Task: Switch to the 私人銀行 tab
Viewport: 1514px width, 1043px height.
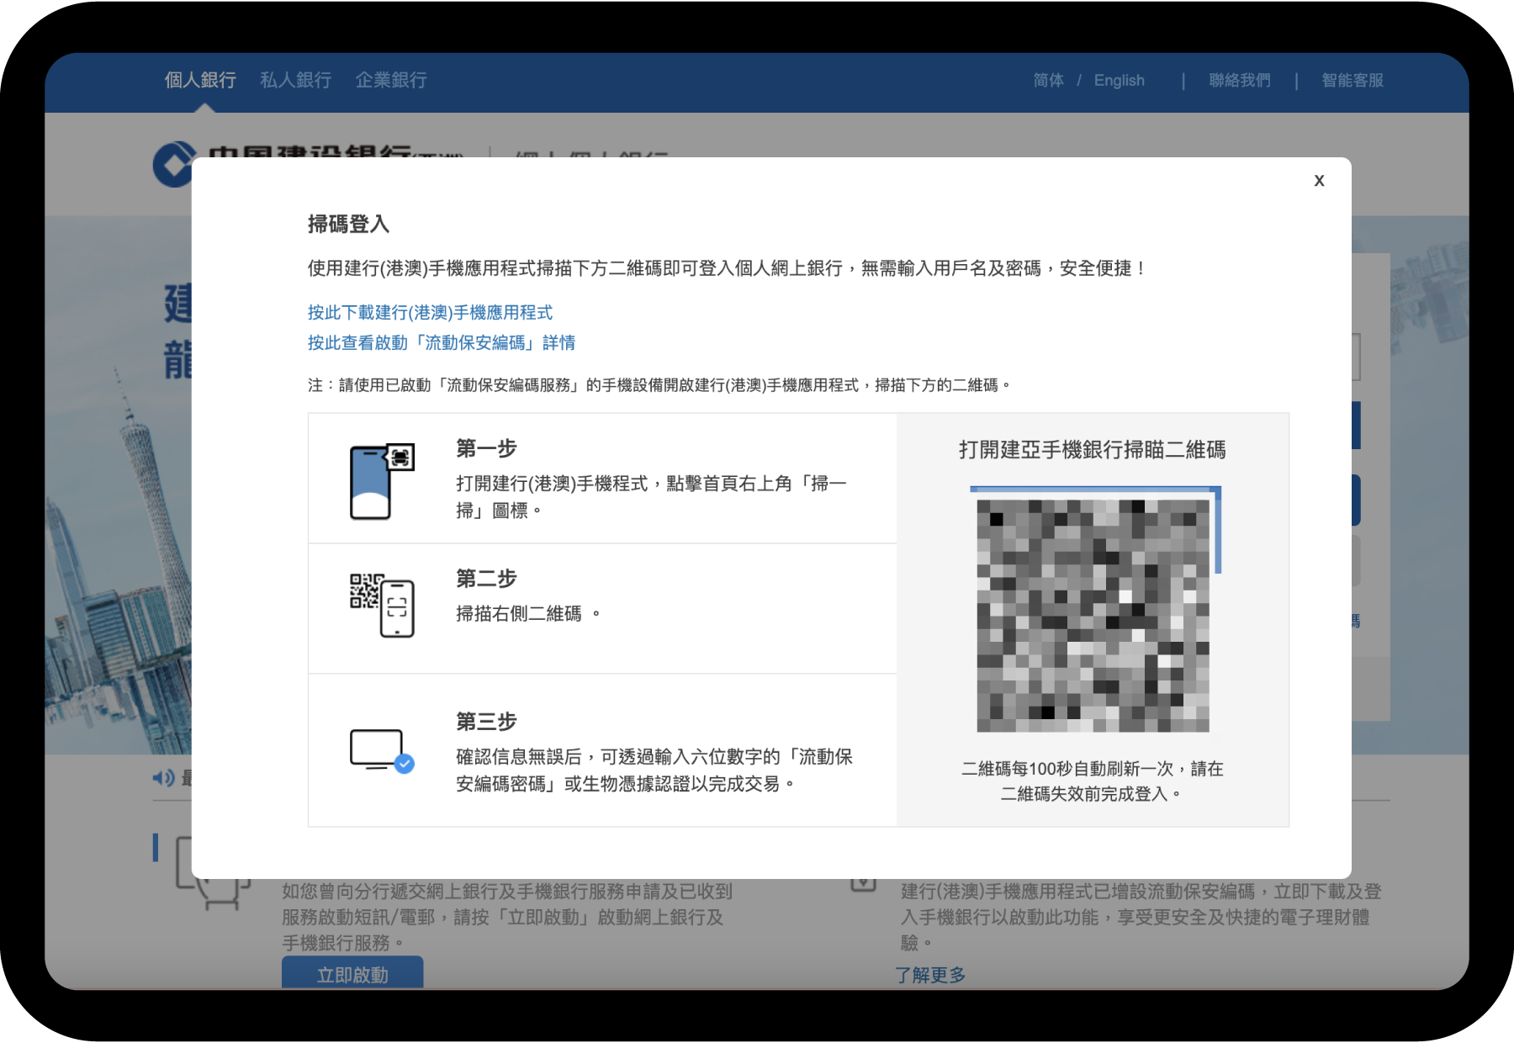Action: [x=295, y=80]
